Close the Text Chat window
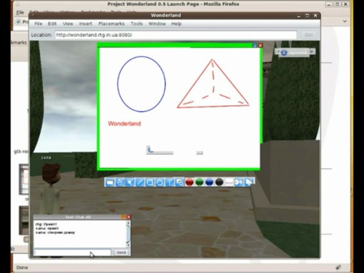This screenshot has width=364, height=273. click(129, 217)
